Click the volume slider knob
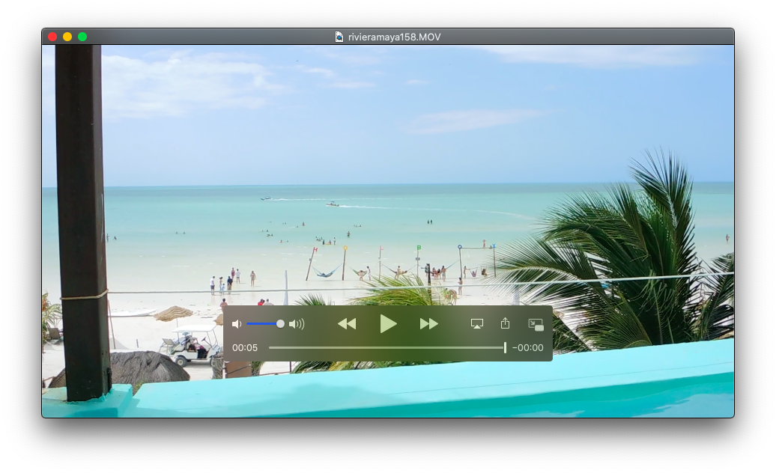The image size is (776, 473). pos(280,324)
